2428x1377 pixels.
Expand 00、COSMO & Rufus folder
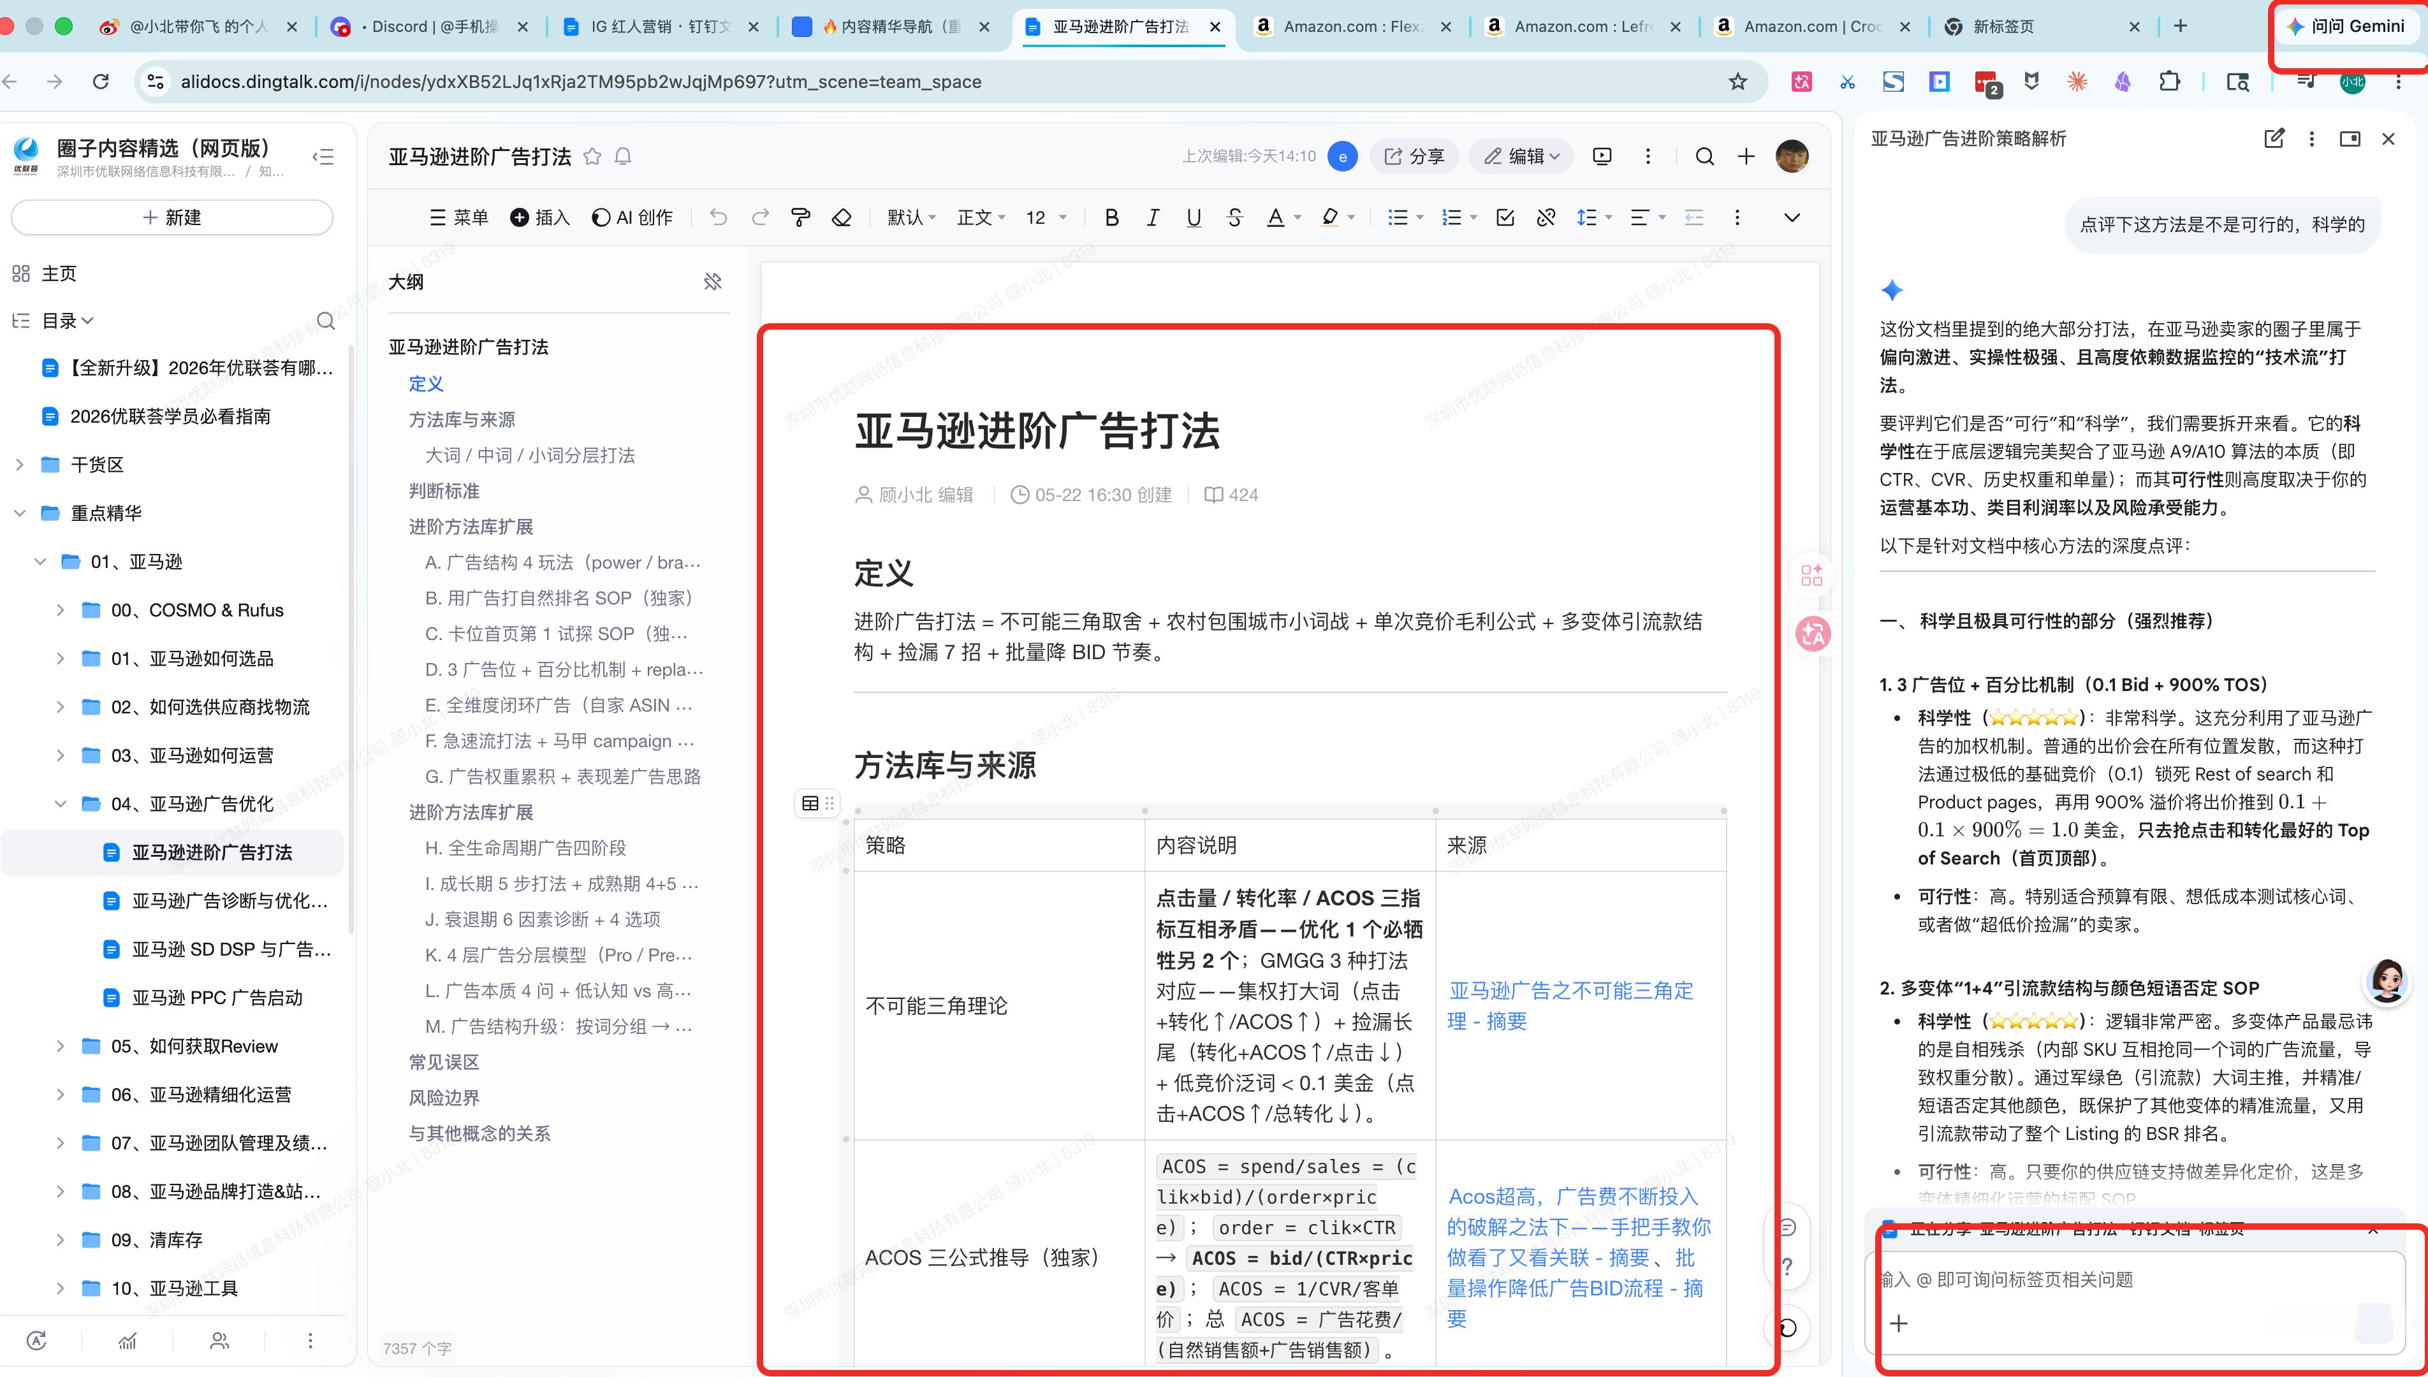point(61,610)
